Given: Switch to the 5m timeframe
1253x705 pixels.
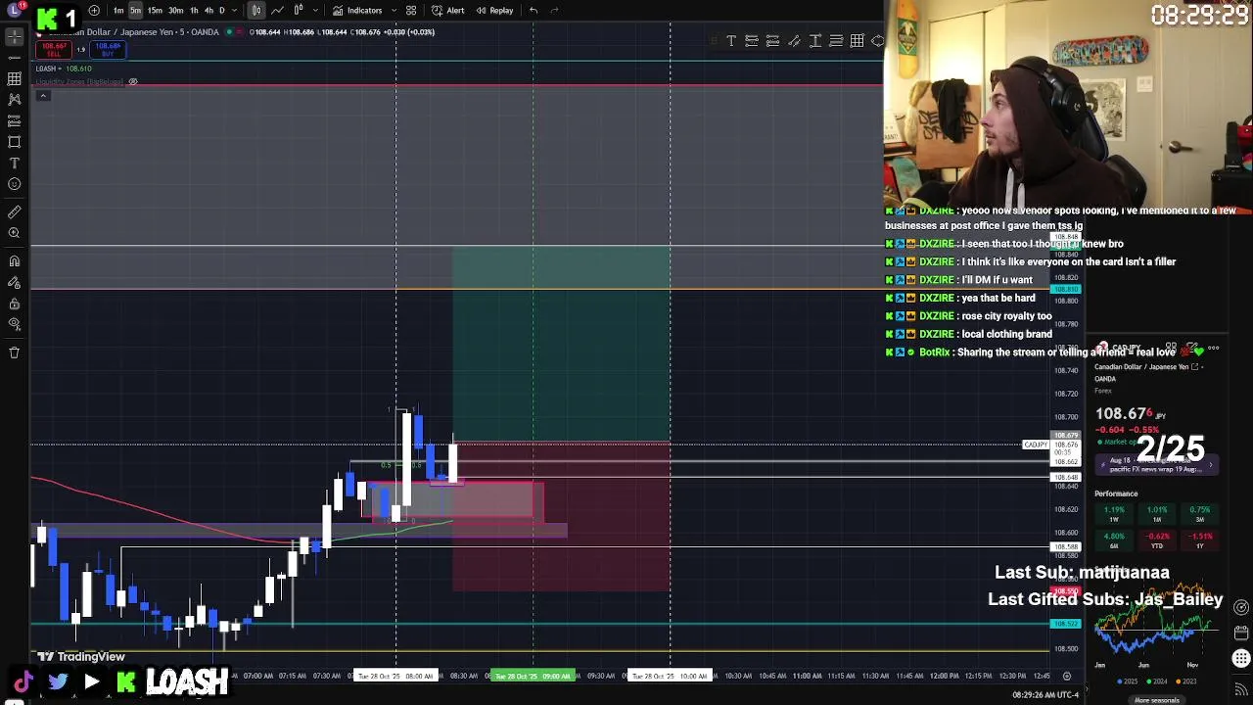Looking at the screenshot, I should pyautogui.click(x=135, y=11).
